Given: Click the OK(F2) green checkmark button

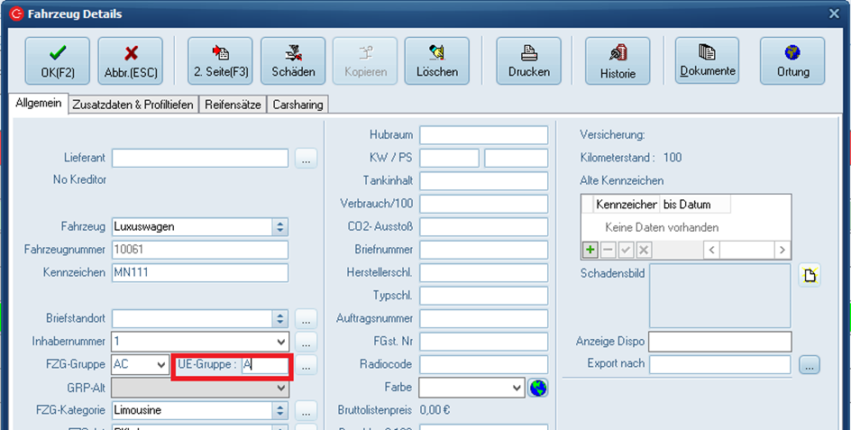Looking at the screenshot, I should (x=58, y=60).
